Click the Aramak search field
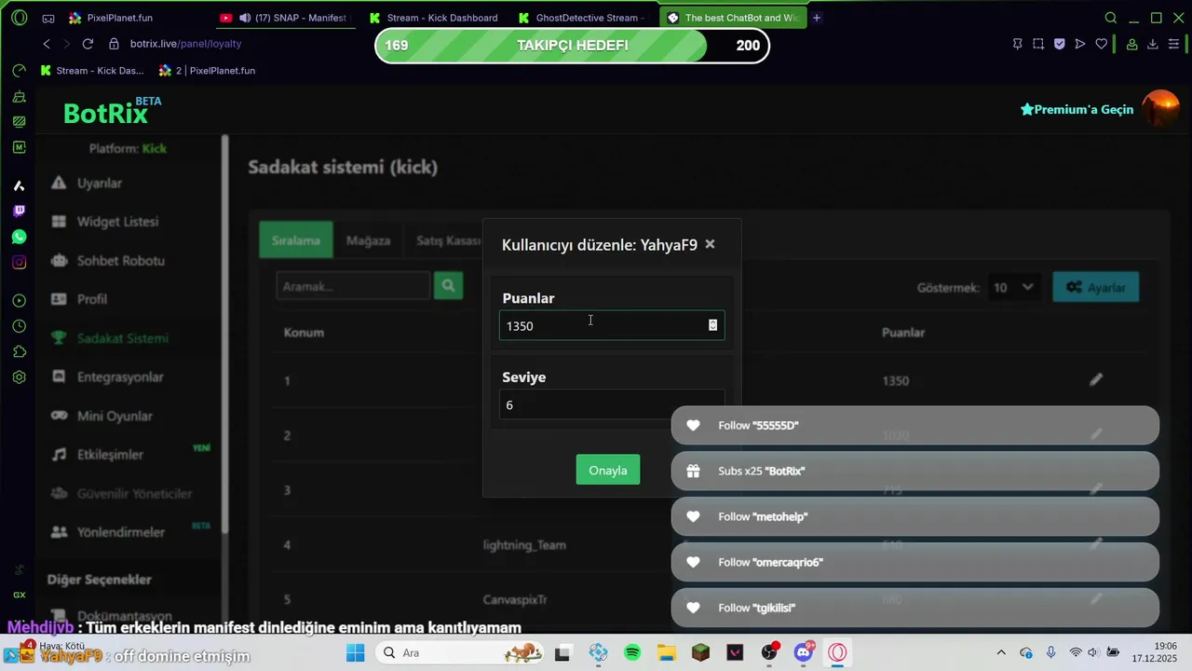 tap(353, 286)
